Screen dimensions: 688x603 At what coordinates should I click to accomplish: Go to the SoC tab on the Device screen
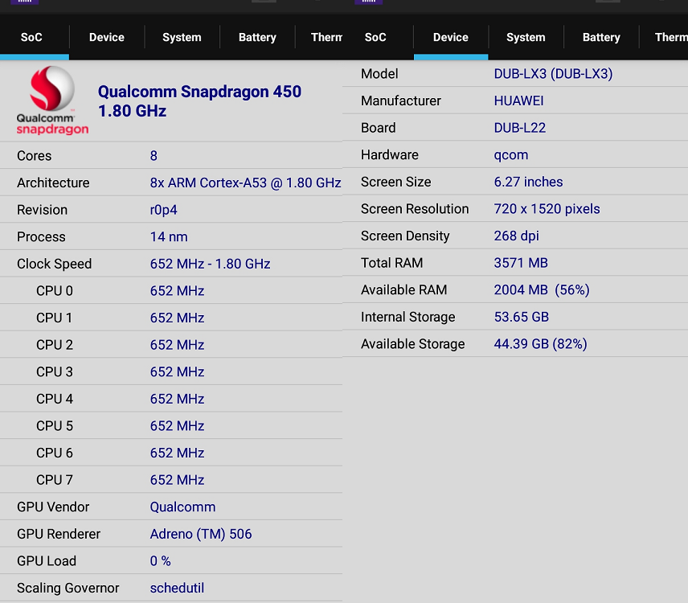[x=375, y=37]
